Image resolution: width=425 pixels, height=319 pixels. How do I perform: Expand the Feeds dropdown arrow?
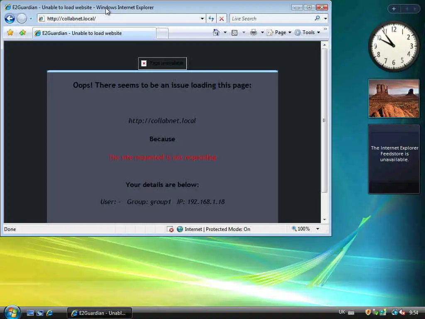(244, 32)
